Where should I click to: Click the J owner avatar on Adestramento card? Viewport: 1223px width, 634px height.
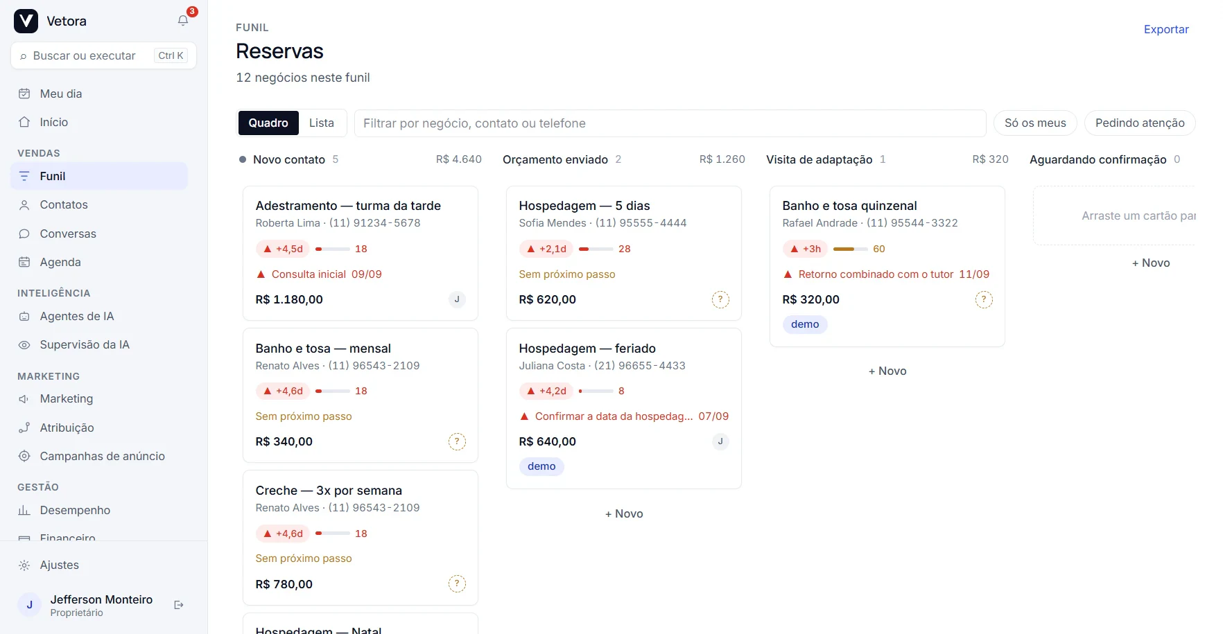pyautogui.click(x=457, y=299)
